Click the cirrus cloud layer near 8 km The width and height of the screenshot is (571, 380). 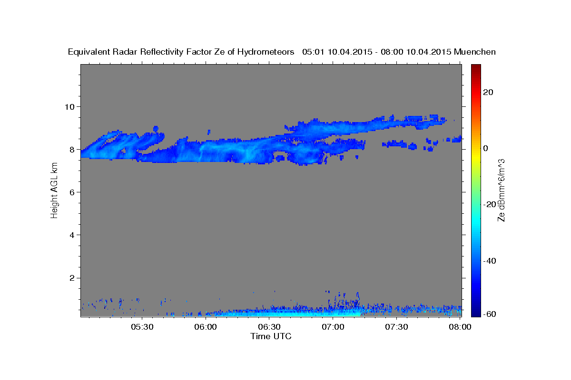click(224, 151)
